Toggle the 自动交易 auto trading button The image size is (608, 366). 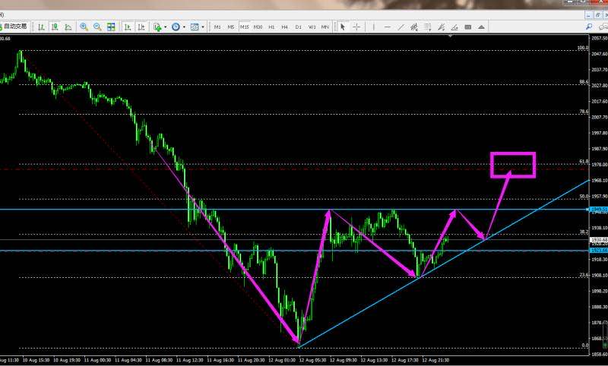(14, 27)
